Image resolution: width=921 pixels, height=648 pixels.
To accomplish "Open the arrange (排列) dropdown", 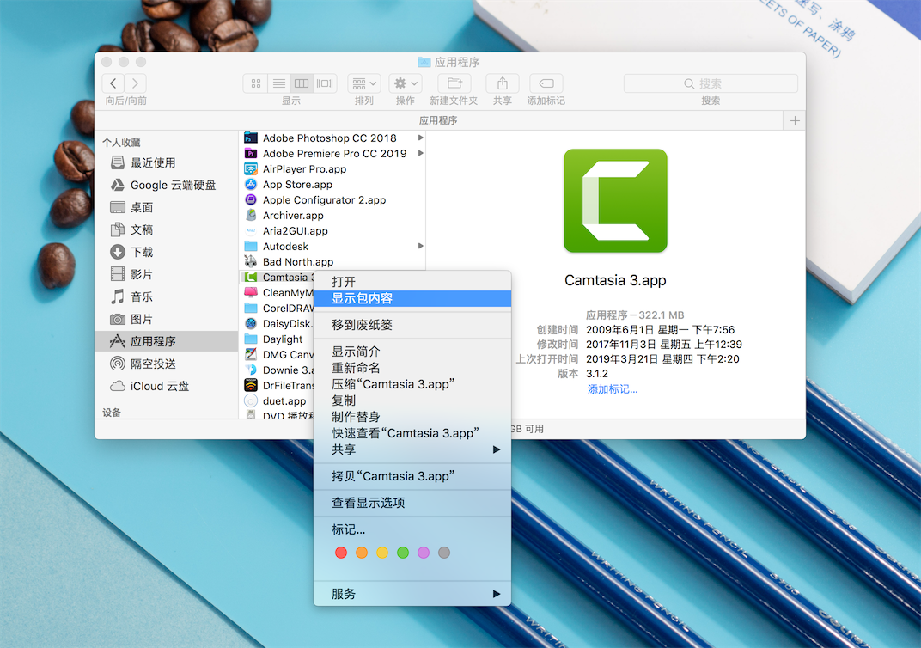I will click(364, 83).
